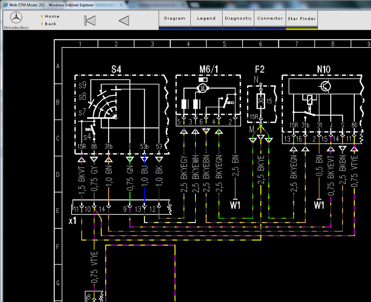This screenshot has height=302, width=371.
Task: Click the Mercedes-Benz star logo
Action: coord(16,17)
